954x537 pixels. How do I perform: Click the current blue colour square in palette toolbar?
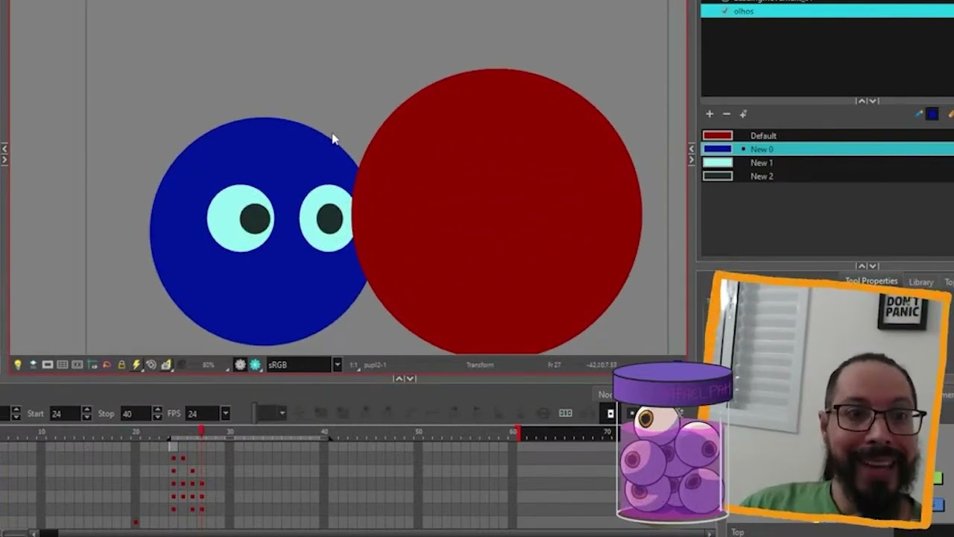point(932,114)
